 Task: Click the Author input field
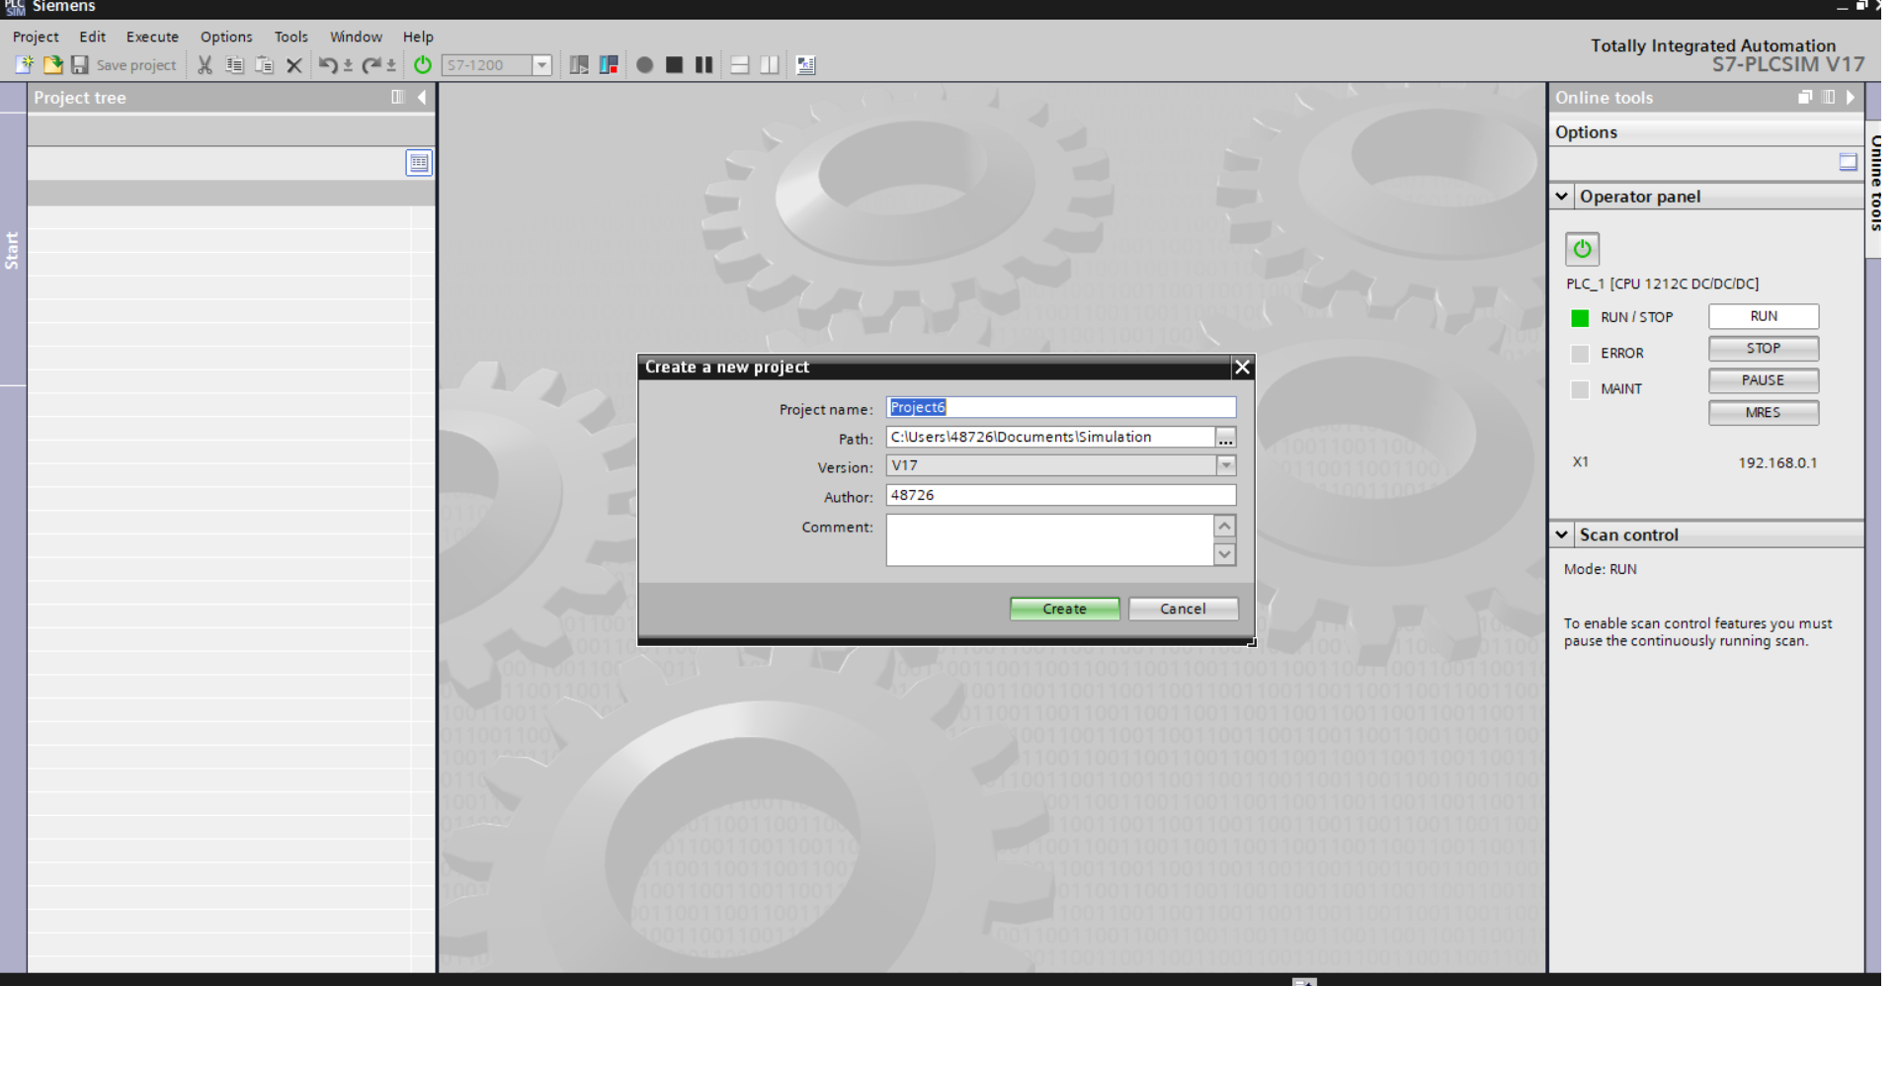(1061, 495)
